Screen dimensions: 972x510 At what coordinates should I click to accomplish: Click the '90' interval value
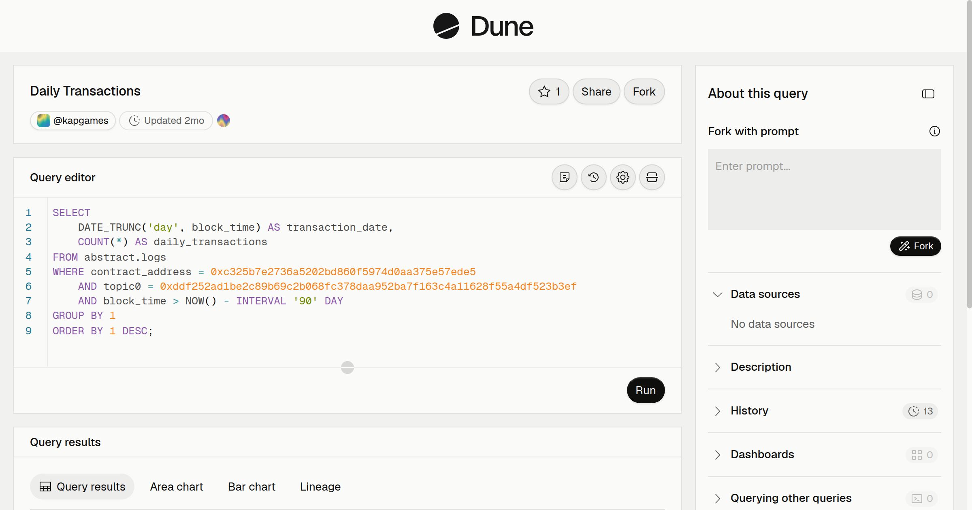[305, 301]
